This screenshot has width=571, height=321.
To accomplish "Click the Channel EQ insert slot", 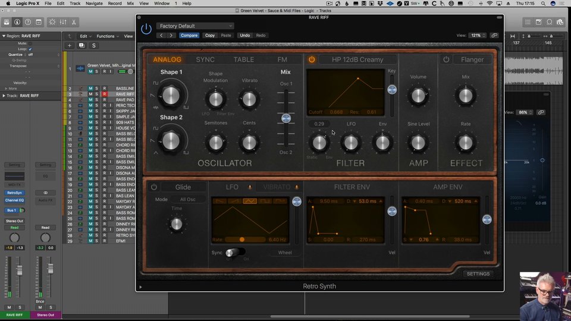I will [x=14, y=200].
